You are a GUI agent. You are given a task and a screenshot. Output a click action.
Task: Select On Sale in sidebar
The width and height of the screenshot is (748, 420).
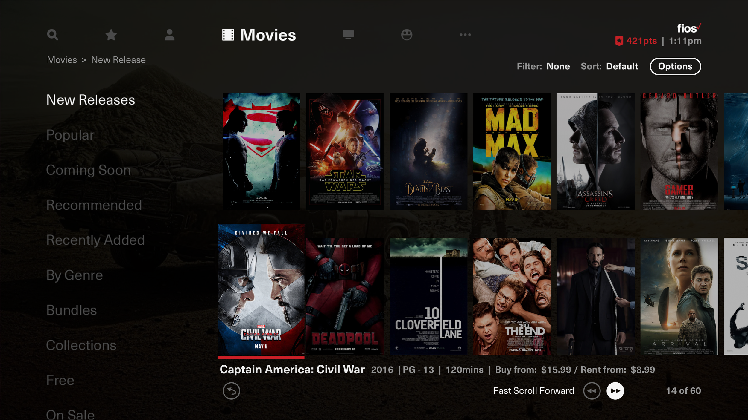tap(70, 415)
